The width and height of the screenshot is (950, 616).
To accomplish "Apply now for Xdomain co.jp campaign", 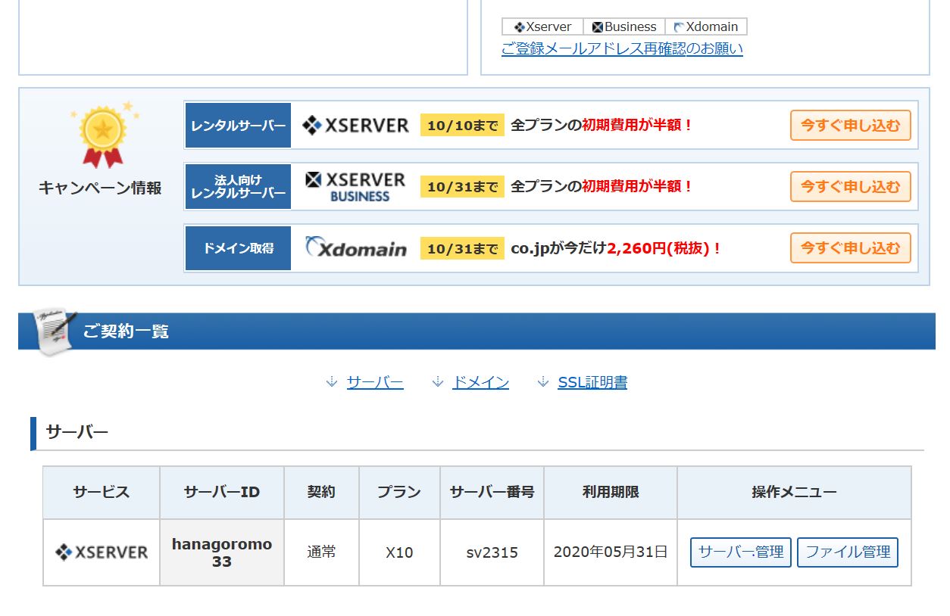I will pyautogui.click(x=851, y=248).
